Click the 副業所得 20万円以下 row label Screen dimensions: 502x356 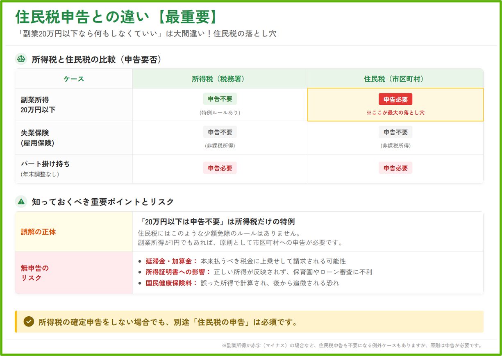[38, 104]
